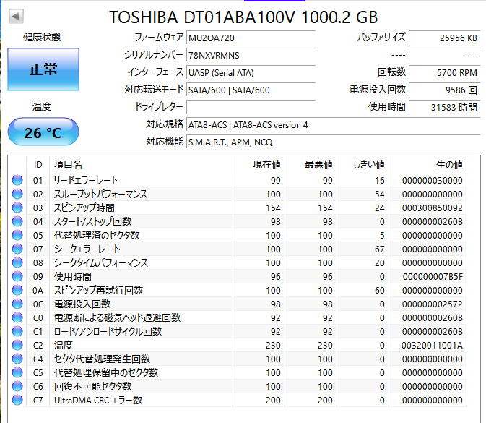The width and height of the screenshot is (486, 423).
Task: Click raw value 000300850092
Action: coord(433,208)
